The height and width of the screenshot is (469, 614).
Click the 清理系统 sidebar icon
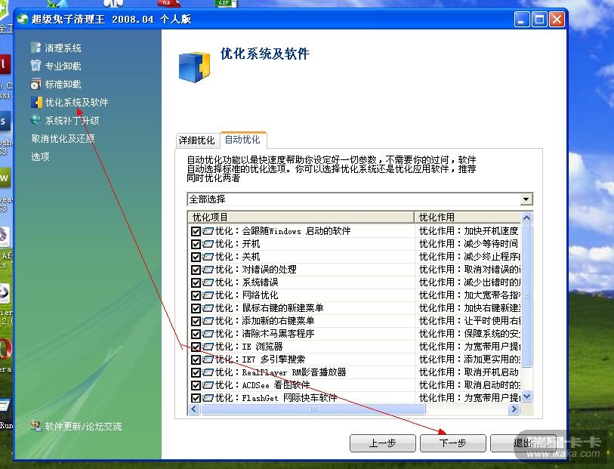[x=35, y=48]
